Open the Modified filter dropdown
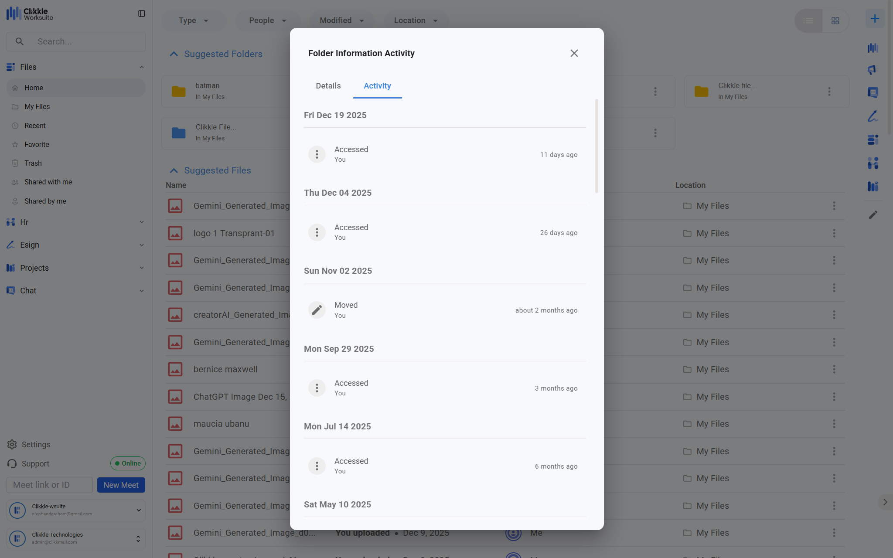This screenshot has height=558, width=893. pyautogui.click(x=341, y=20)
